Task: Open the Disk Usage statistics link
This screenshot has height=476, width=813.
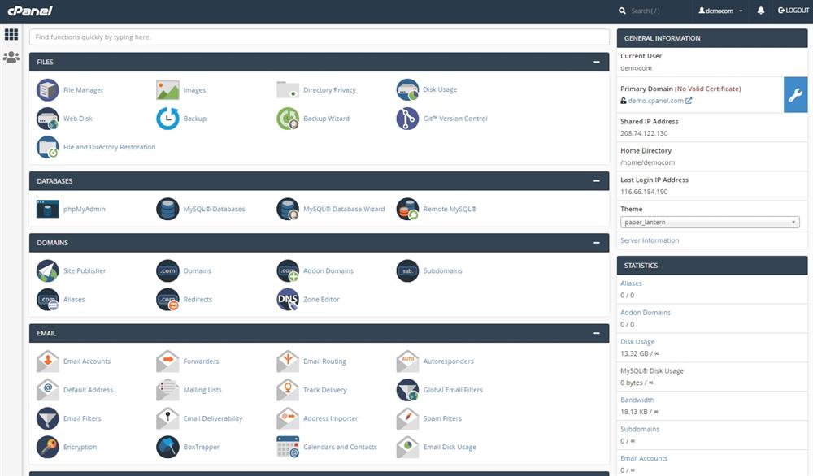Action: [x=637, y=342]
